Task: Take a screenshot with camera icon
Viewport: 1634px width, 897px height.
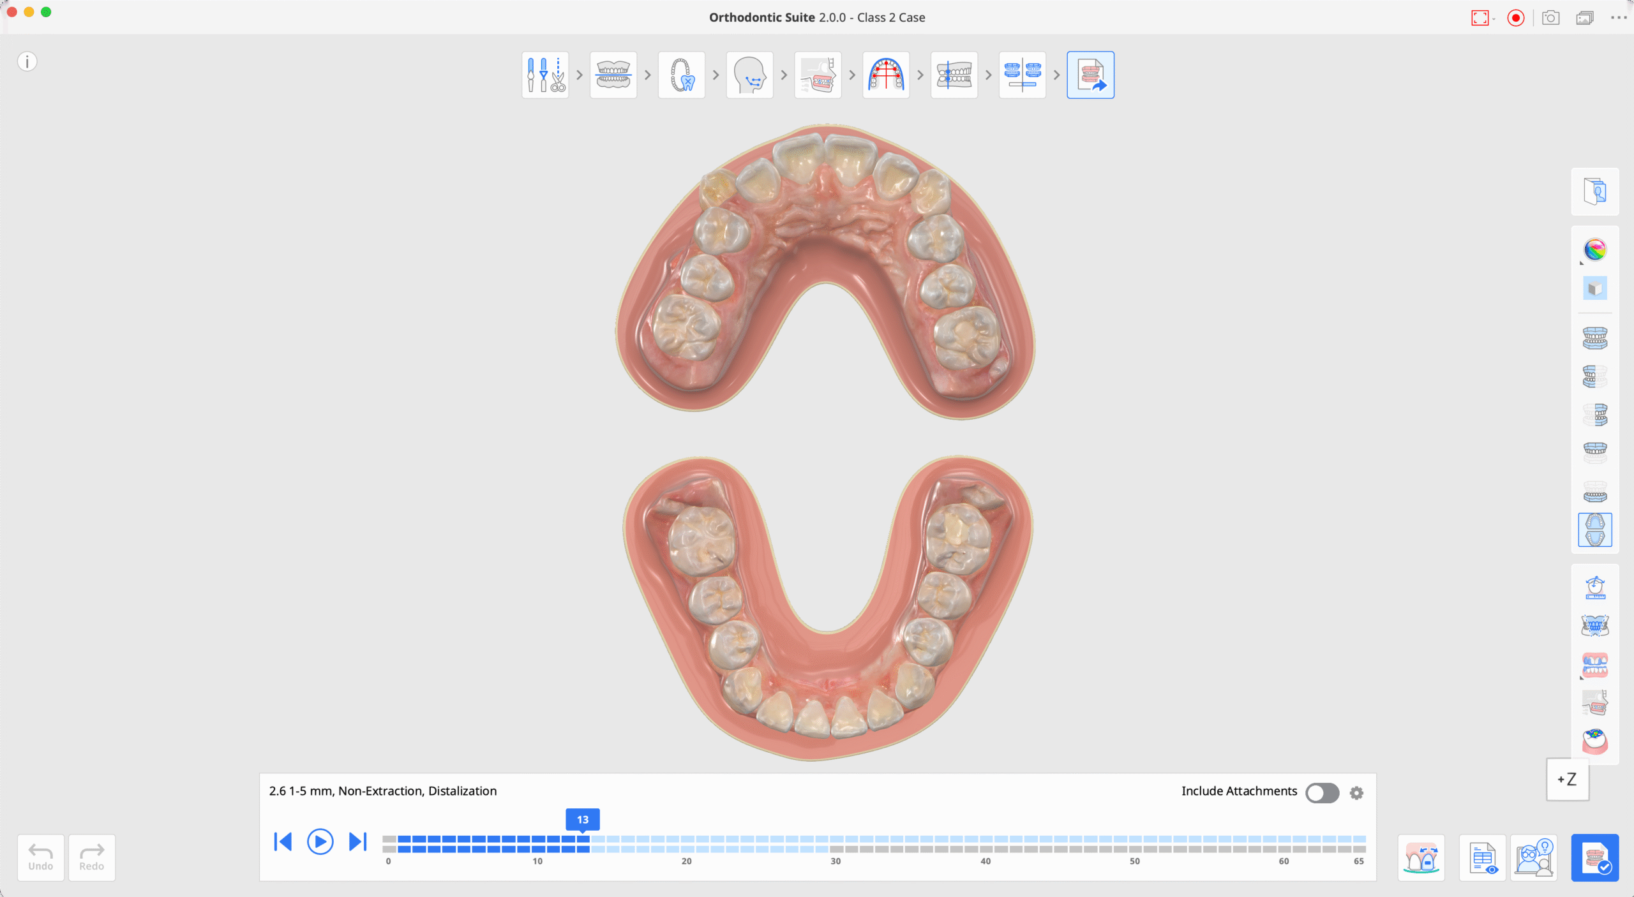Action: point(1550,18)
